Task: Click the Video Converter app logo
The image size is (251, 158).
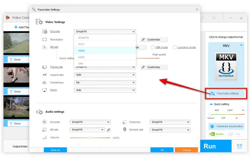Action: tap(8, 18)
